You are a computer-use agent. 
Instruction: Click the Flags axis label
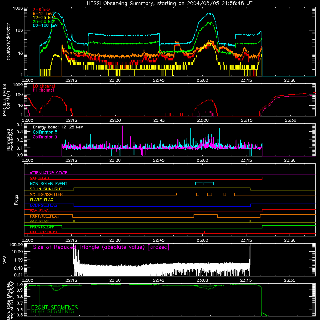pyautogui.click(x=16, y=200)
